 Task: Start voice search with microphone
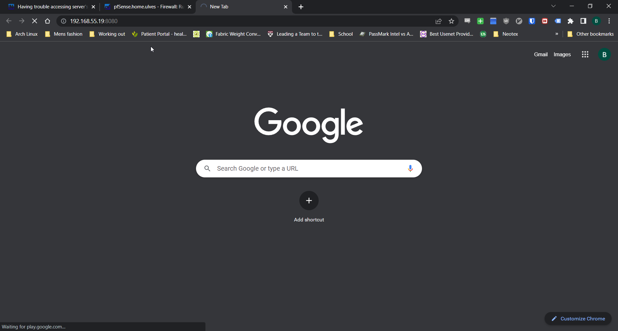410,168
